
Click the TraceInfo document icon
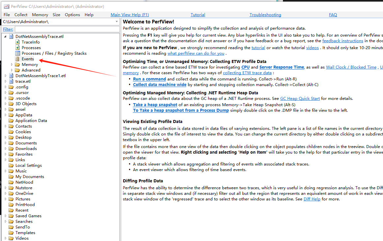tap(17, 42)
